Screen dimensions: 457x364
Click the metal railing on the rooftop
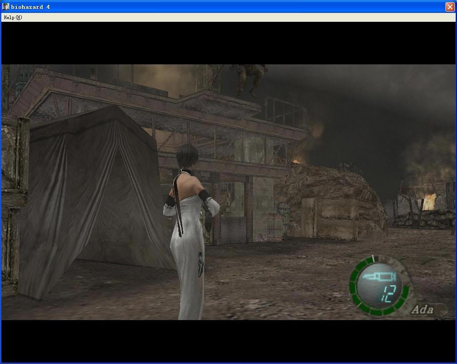[x=285, y=111]
